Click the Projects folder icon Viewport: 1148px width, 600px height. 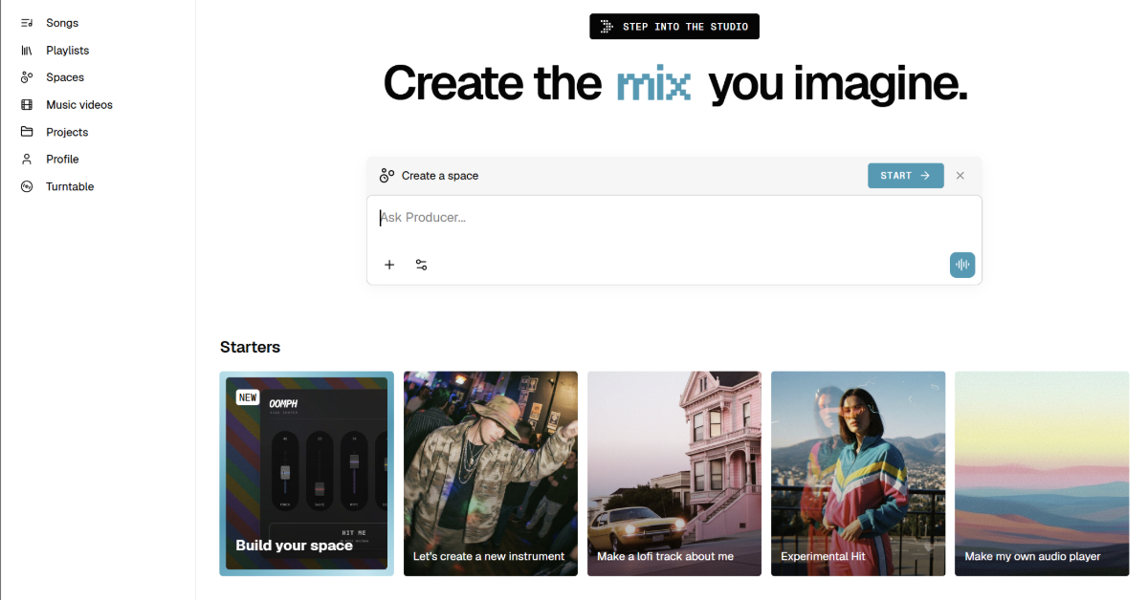(x=27, y=132)
